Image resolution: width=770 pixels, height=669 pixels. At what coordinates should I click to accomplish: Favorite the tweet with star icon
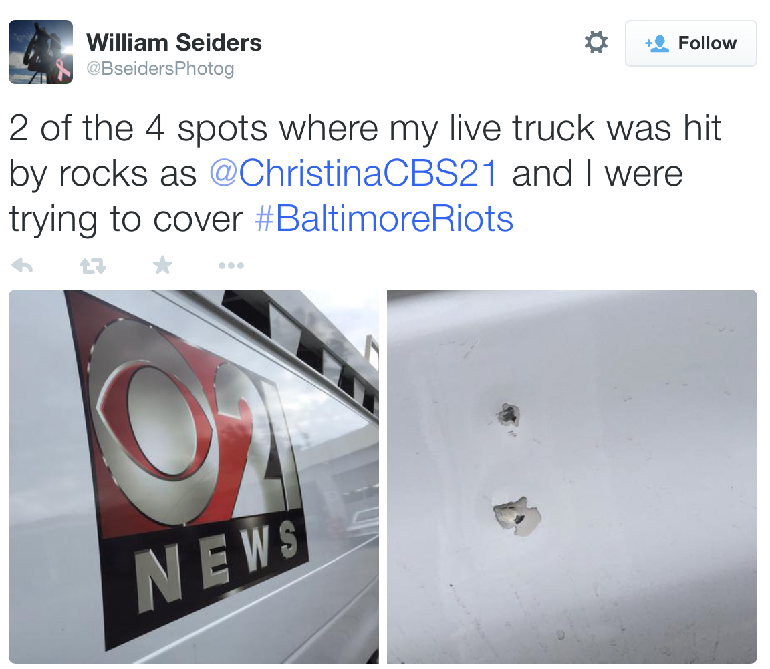pyautogui.click(x=162, y=265)
